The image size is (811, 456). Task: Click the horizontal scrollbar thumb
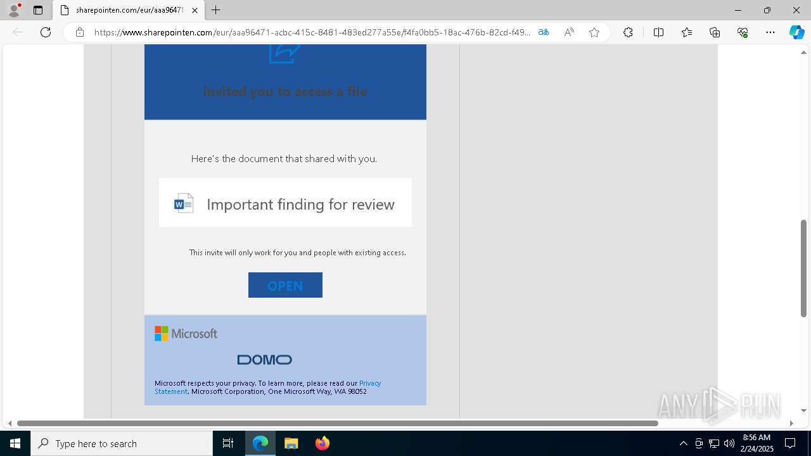click(x=338, y=423)
